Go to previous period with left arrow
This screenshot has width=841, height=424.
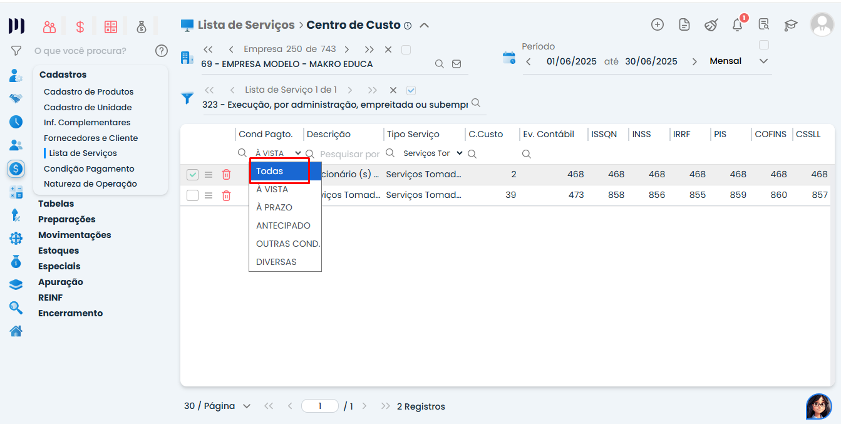[529, 61]
